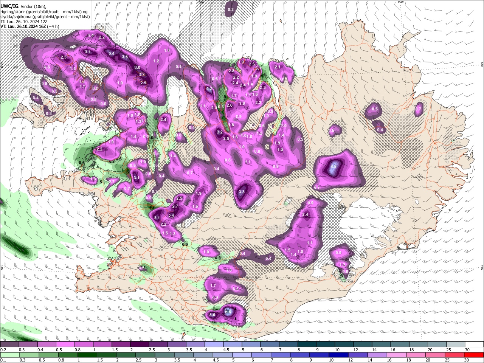484x363 pixels.
Task: Click the '3.0' value on the map
Action: 137,67
